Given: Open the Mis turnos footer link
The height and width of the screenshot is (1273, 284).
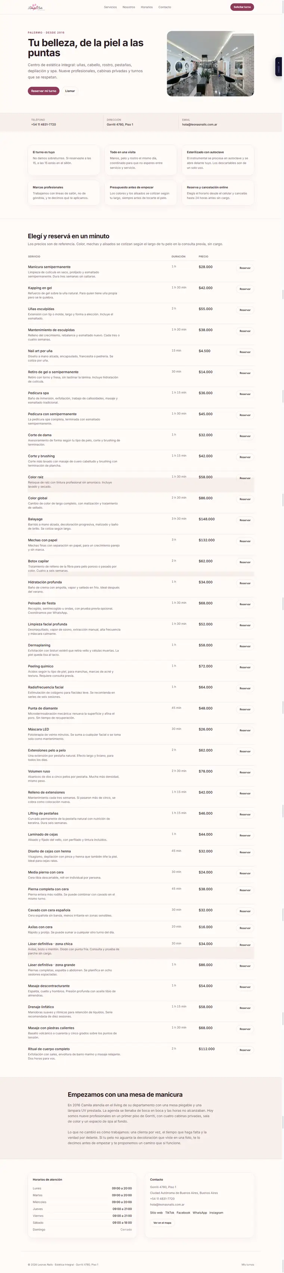Looking at the screenshot, I should click(248, 1264).
